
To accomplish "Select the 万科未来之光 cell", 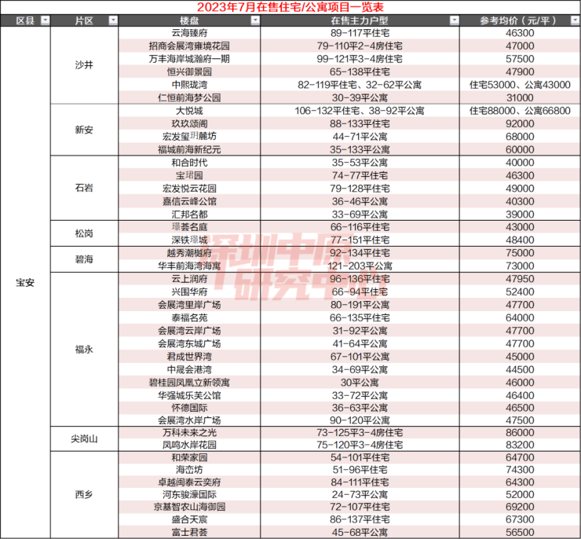I will point(189,433).
